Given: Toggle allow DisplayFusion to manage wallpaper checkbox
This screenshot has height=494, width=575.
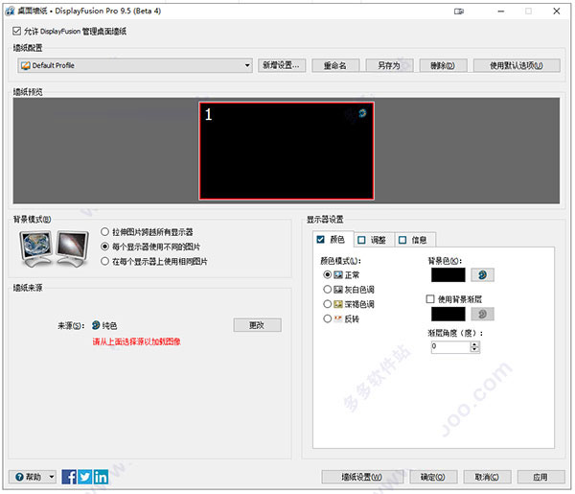Looking at the screenshot, I should point(17,32).
